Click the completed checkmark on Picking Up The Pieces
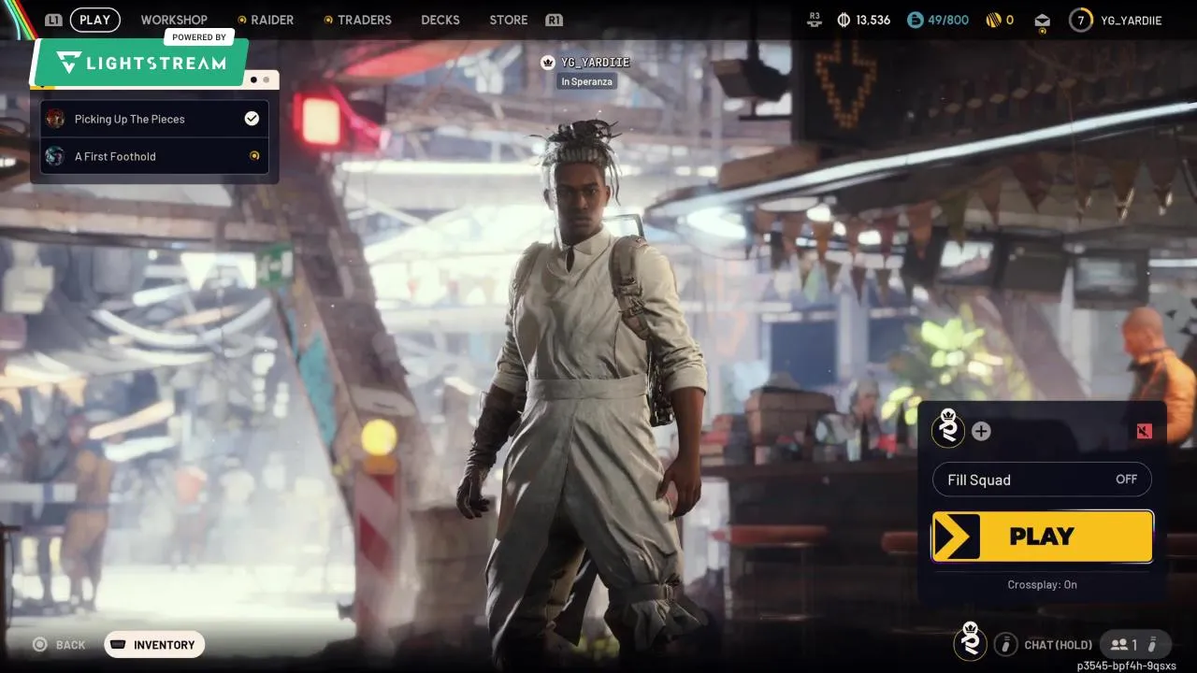 [x=252, y=119]
